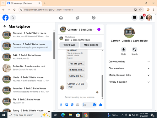Go to the Home feed icon
157x118 pixels.
[61, 18]
